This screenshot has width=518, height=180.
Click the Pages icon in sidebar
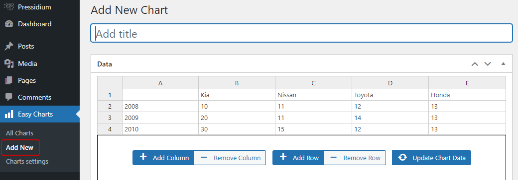[x=9, y=80]
